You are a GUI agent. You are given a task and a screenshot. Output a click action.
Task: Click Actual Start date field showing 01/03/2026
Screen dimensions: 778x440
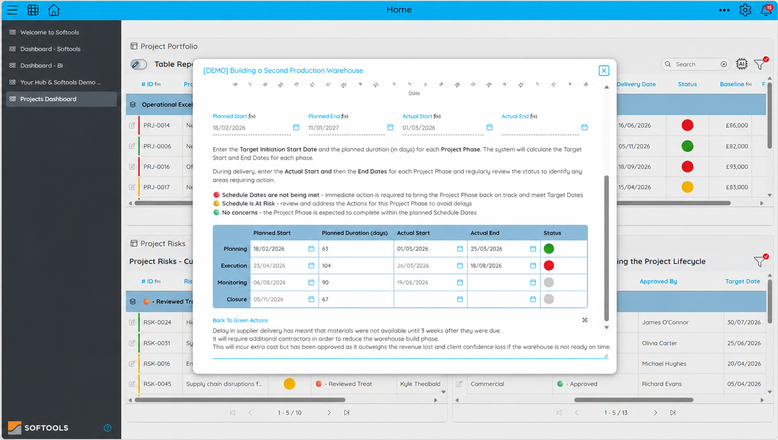(x=442, y=128)
